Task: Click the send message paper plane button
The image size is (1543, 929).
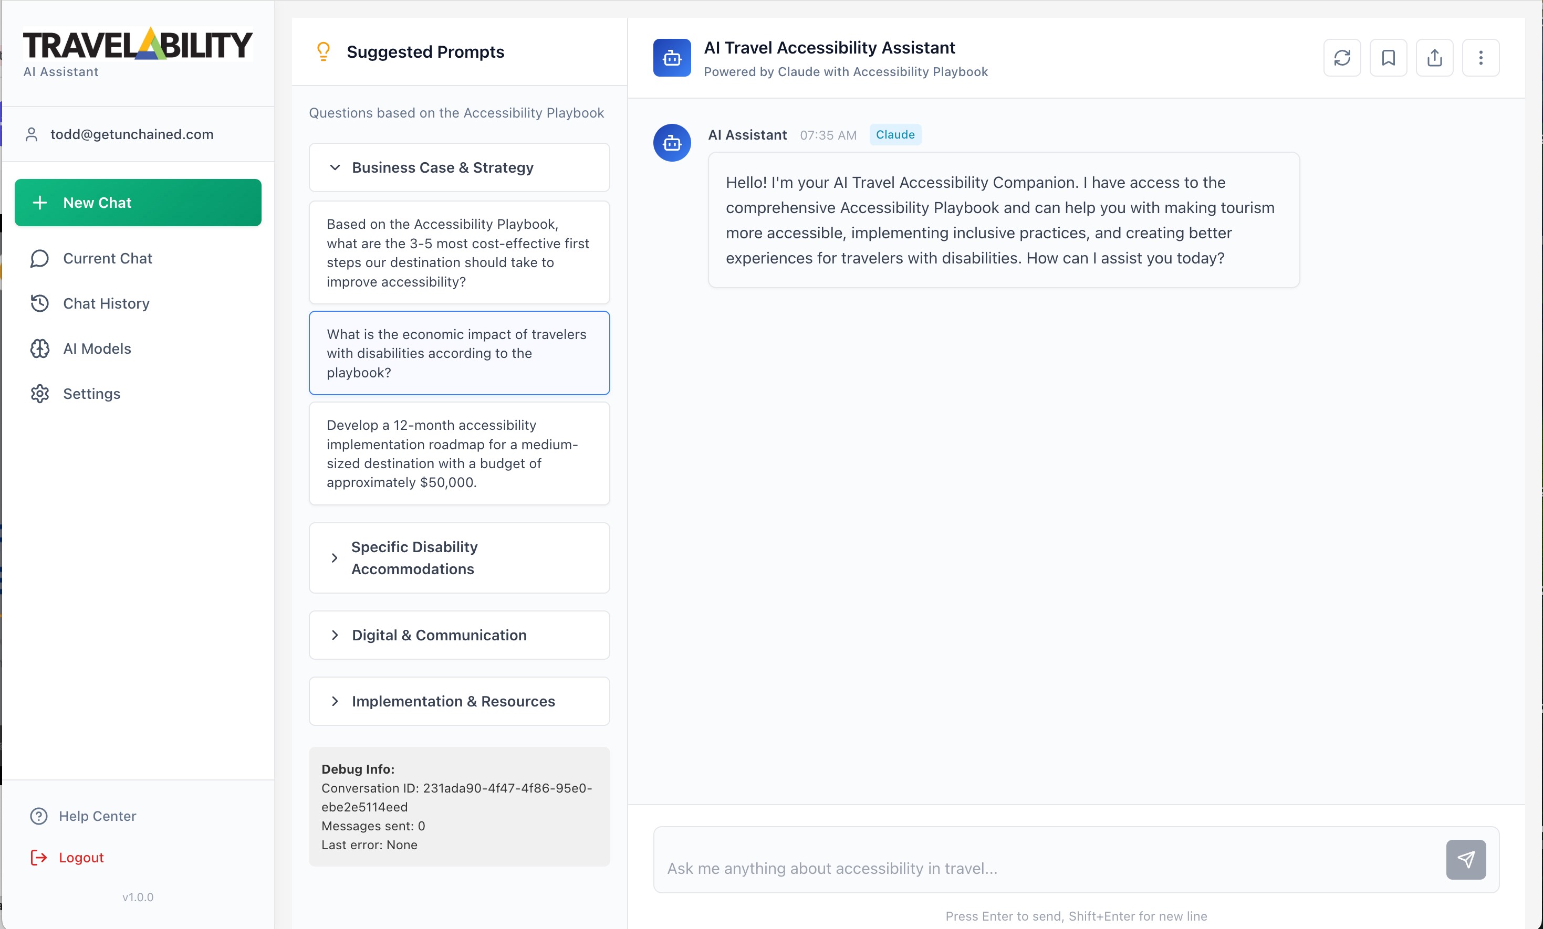Action: tap(1466, 860)
